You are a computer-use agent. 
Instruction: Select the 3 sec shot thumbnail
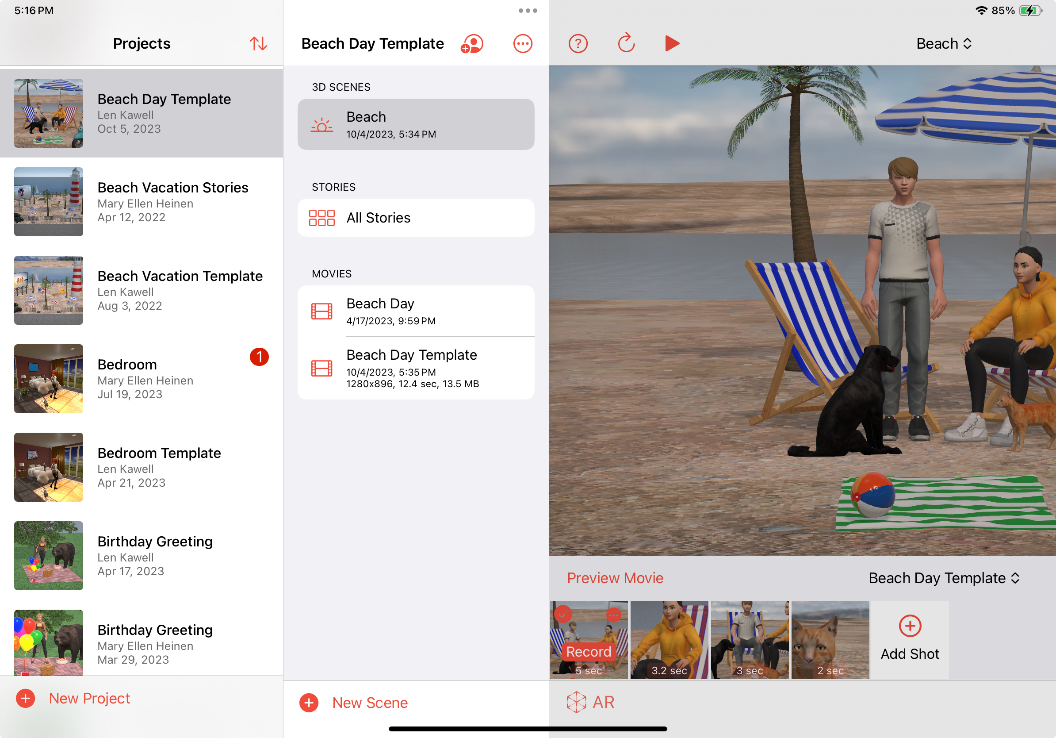pyautogui.click(x=750, y=639)
